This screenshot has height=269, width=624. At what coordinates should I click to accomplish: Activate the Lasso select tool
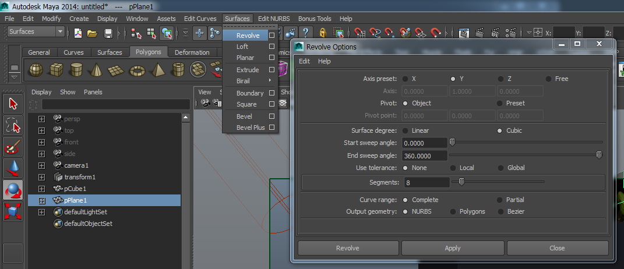coord(13,126)
